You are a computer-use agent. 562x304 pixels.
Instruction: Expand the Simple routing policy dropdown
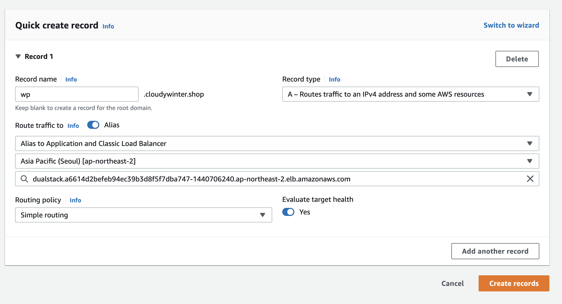coord(143,215)
